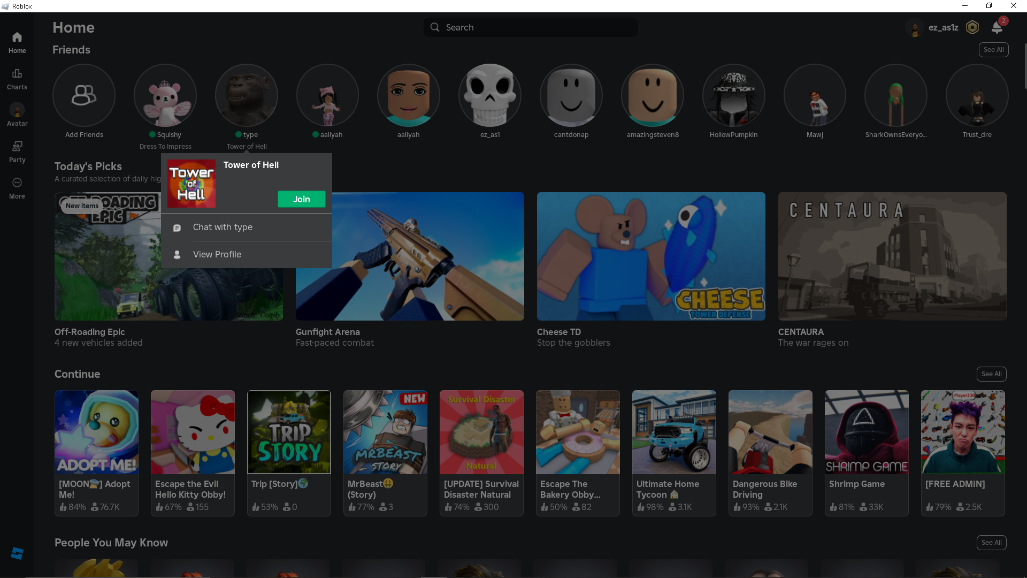This screenshot has height=578, width=1027.
Task: Open friend SharkOwnsEveryo... avatar
Action: (x=896, y=96)
